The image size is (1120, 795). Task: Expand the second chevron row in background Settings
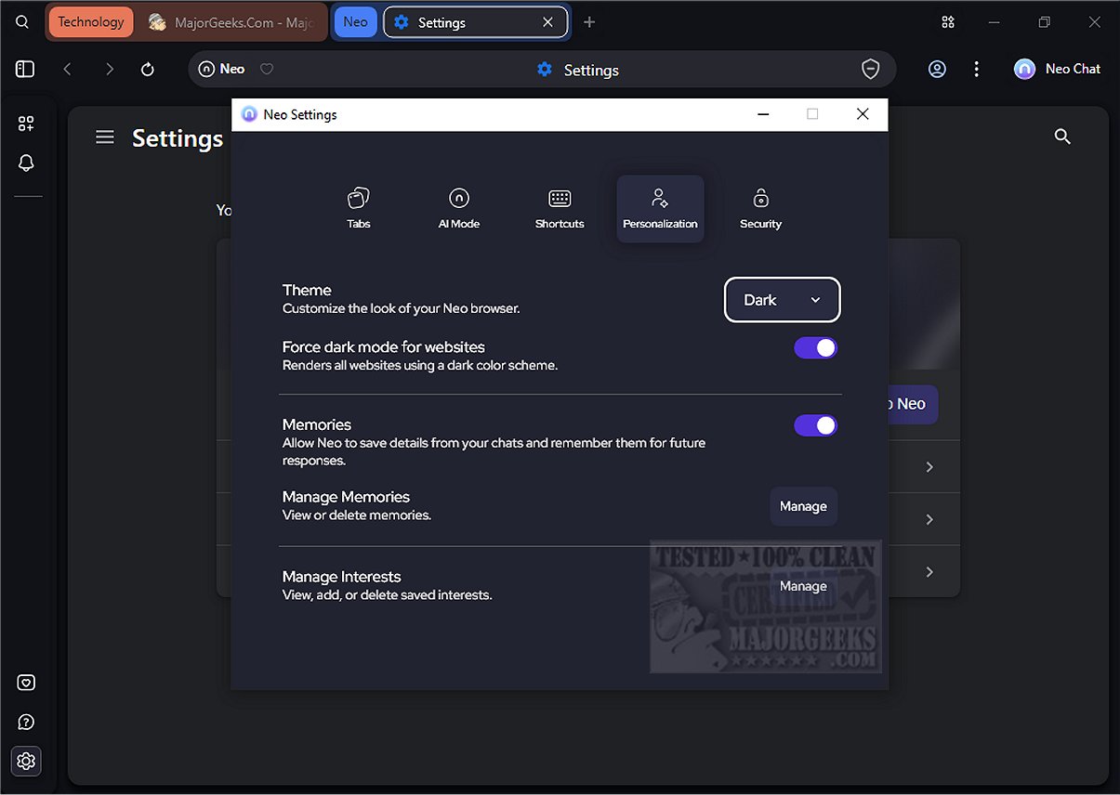pos(929,519)
